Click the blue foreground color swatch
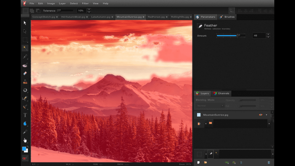Image resolution: width=295 pixels, height=166 pixels. tap(24, 149)
